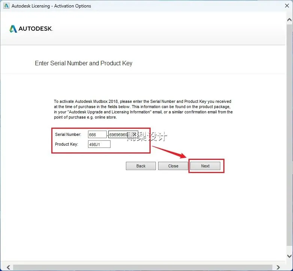Click the vertical scrollbar down arrow
This screenshot has width=293, height=271.
(x=289, y=256)
